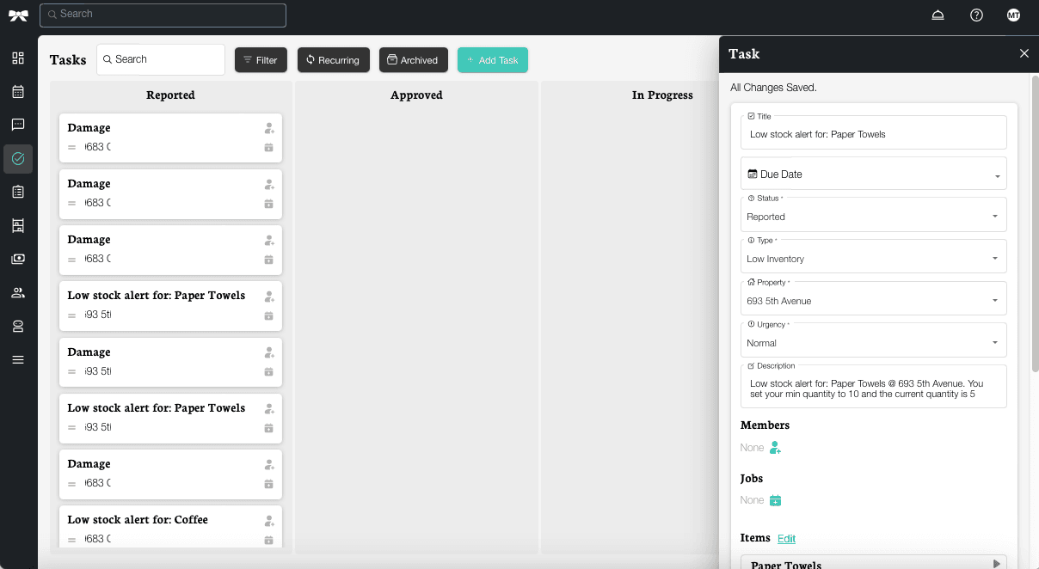
Task: Click the dashboard grid icon in sidebar
Action: tap(18, 58)
